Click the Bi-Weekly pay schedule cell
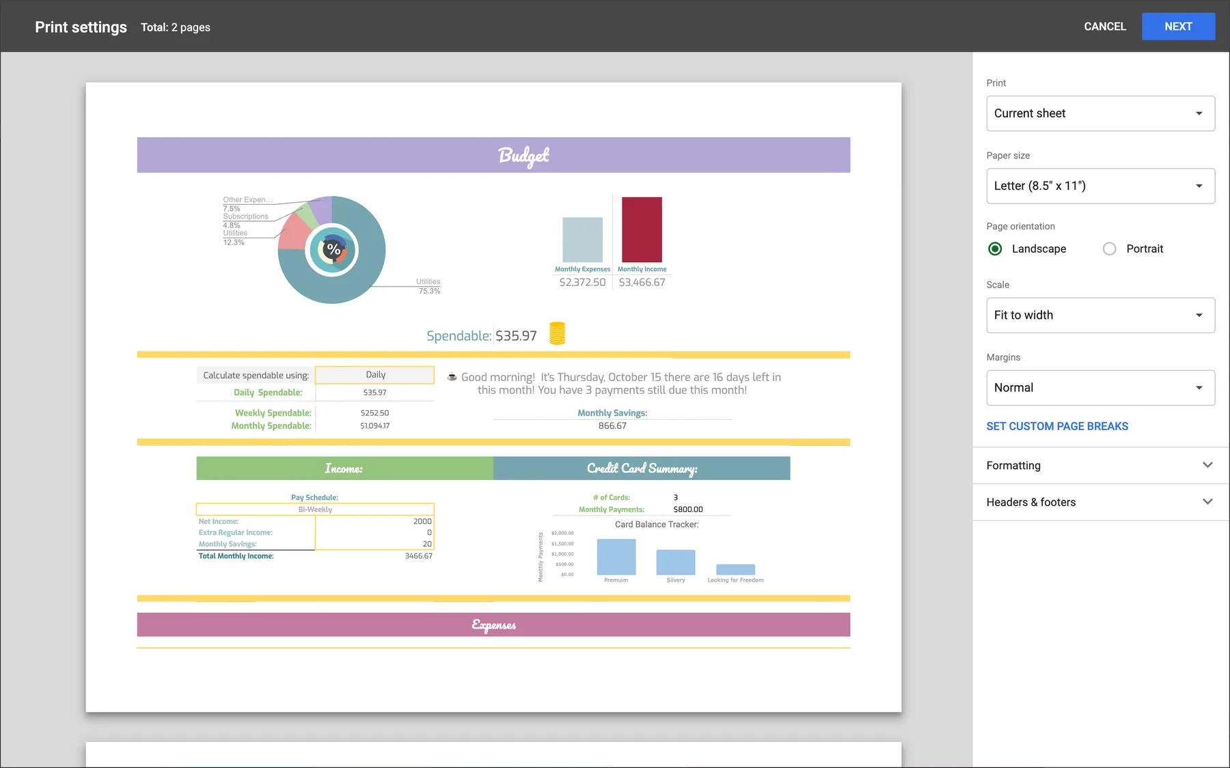 (315, 509)
